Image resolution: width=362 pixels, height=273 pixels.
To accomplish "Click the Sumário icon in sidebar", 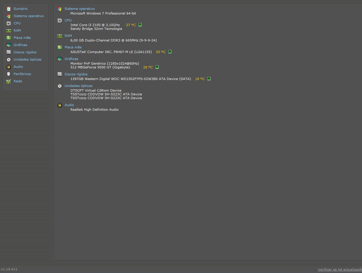I will coord(9,9).
